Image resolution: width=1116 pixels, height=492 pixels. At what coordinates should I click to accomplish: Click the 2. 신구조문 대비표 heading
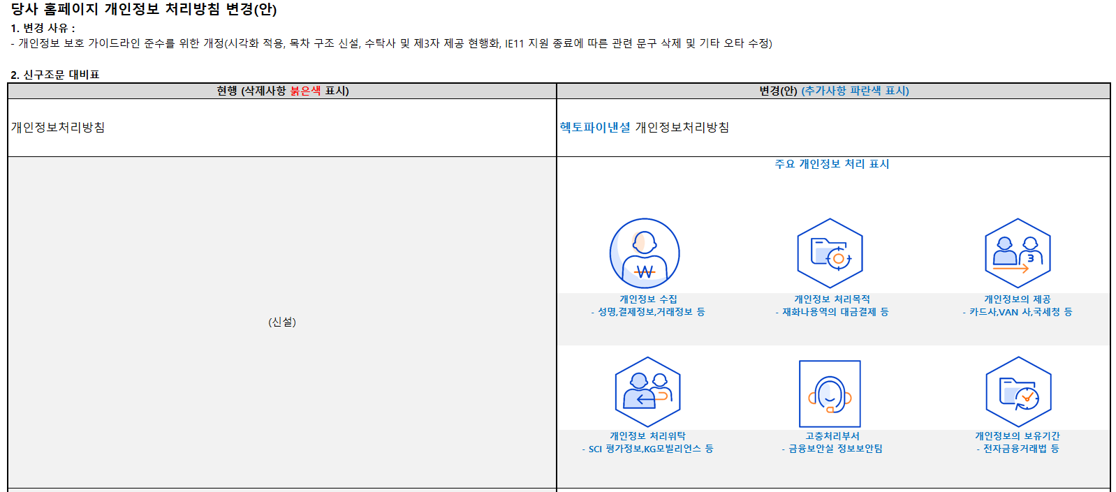pyautogui.click(x=55, y=75)
